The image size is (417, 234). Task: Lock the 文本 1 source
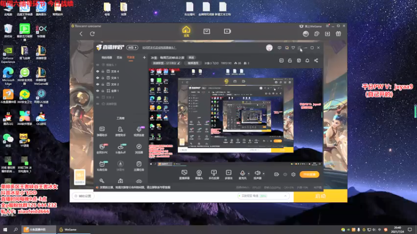103,77
